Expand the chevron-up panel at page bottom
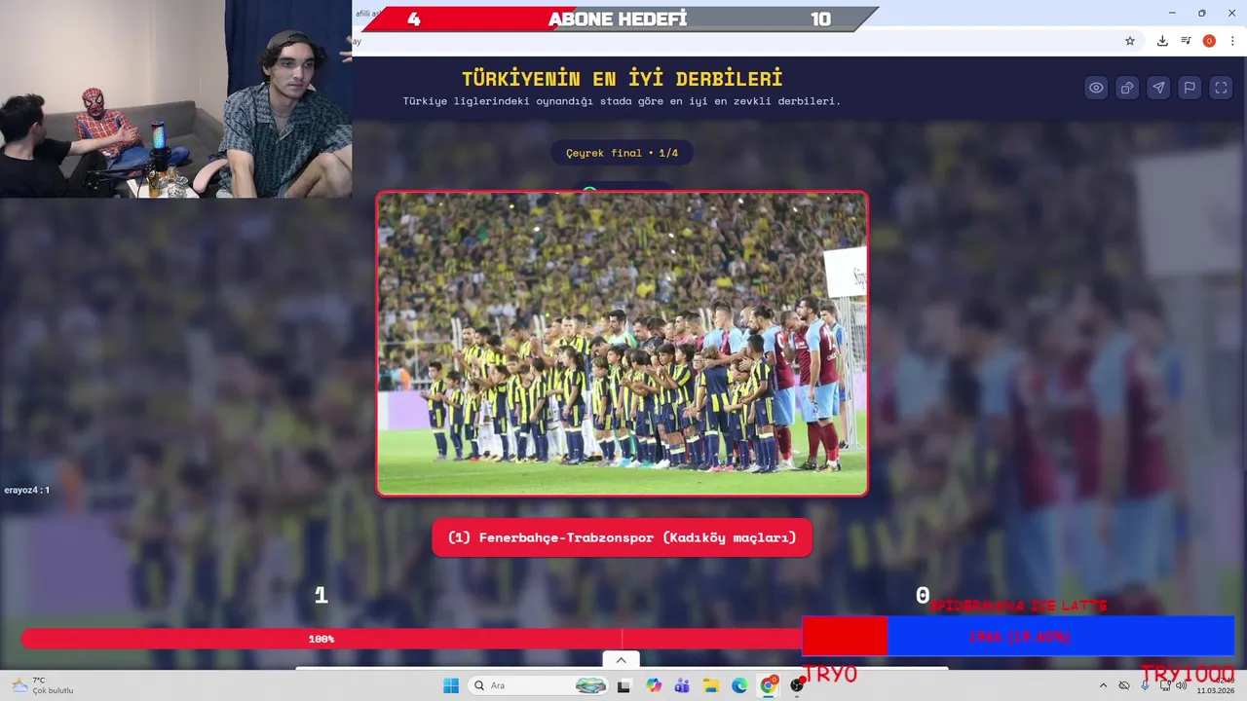1247x701 pixels. 621,660
